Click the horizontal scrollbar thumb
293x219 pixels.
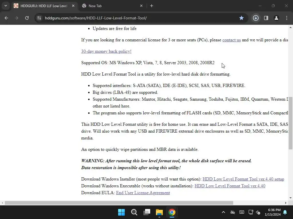(119, 203)
